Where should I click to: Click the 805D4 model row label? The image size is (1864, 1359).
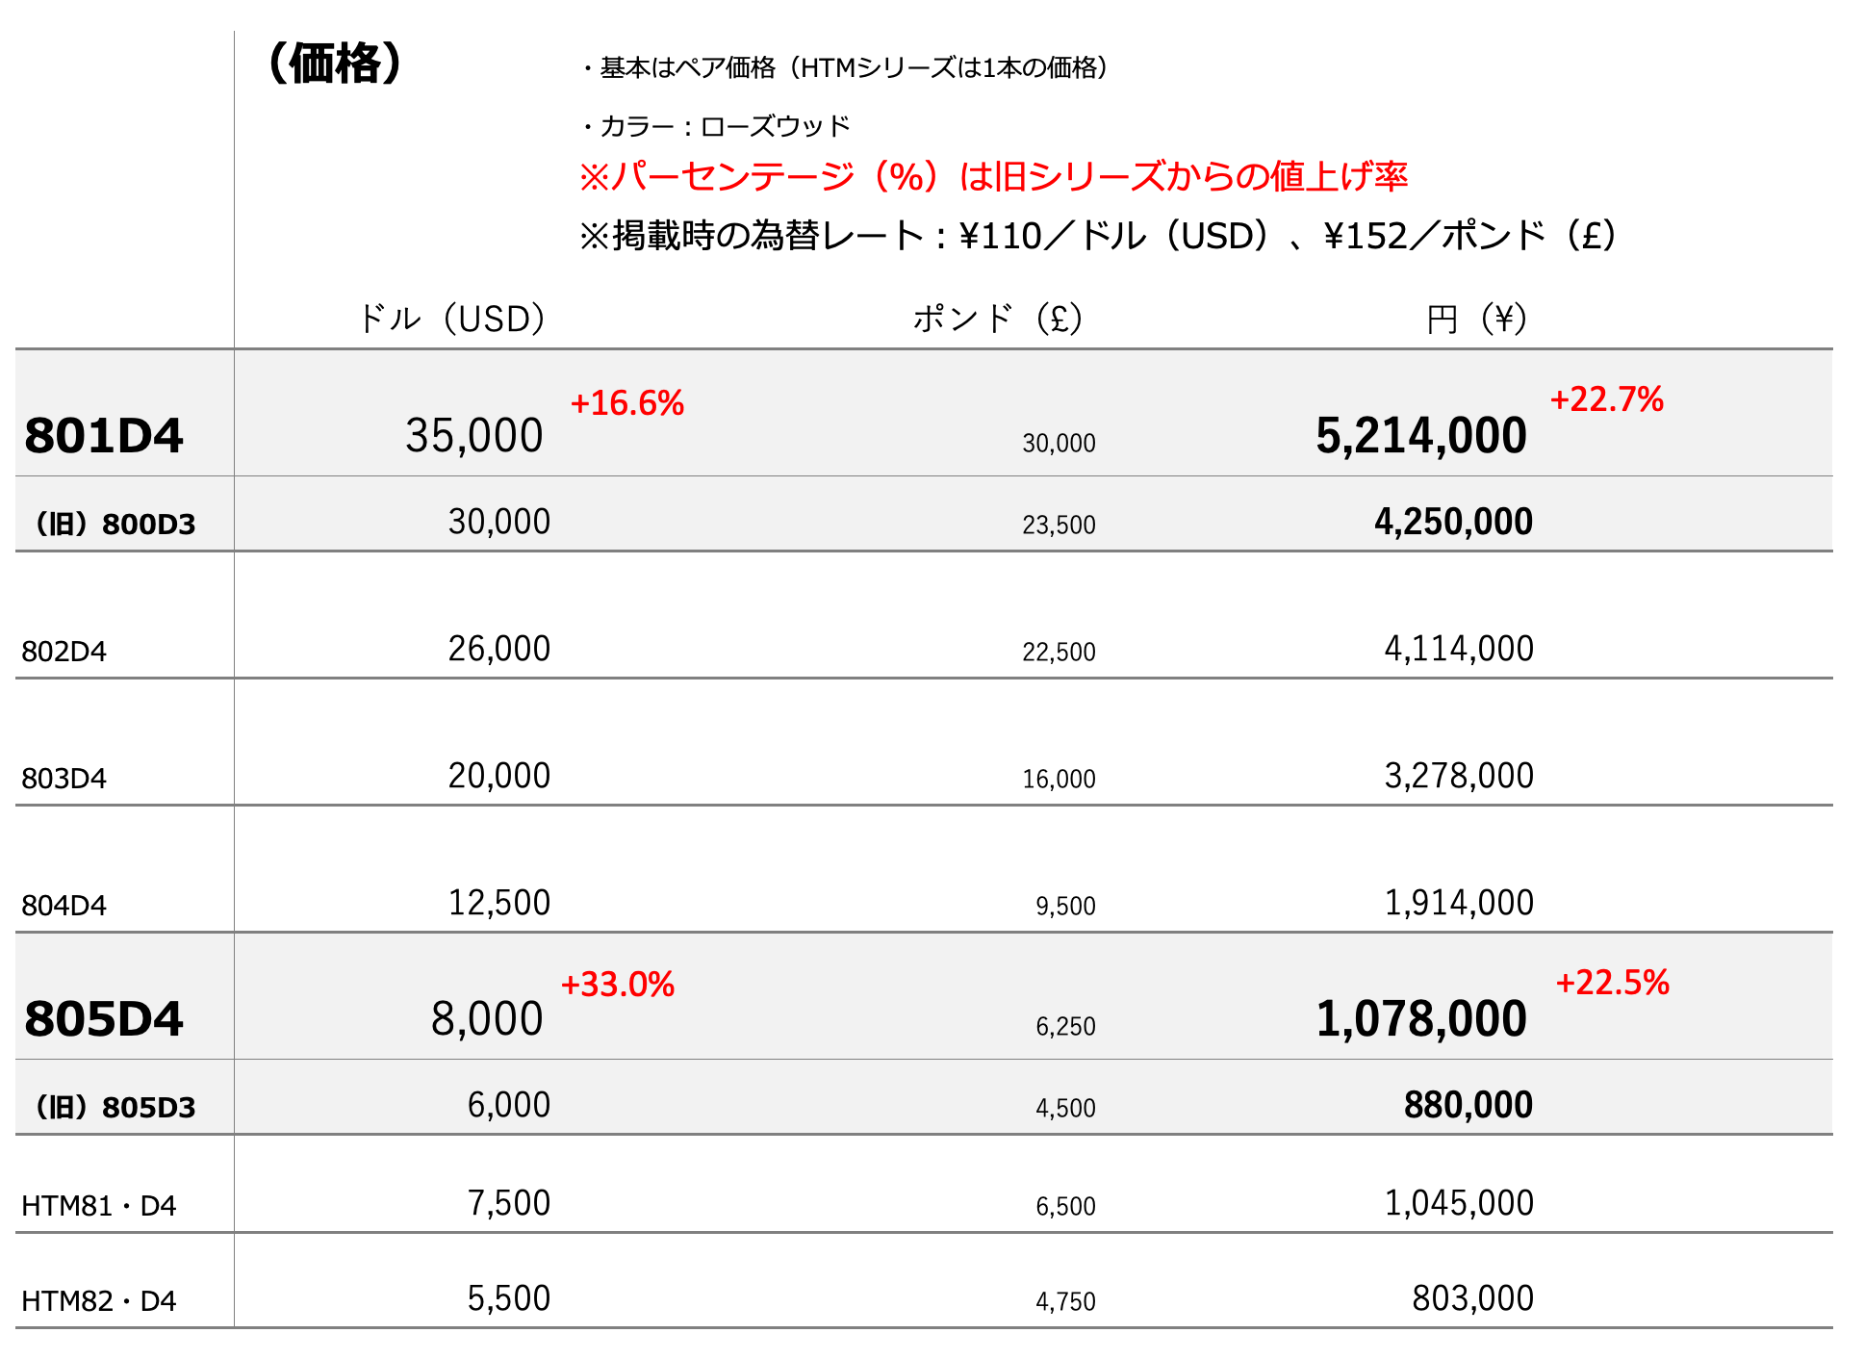coord(104,1019)
